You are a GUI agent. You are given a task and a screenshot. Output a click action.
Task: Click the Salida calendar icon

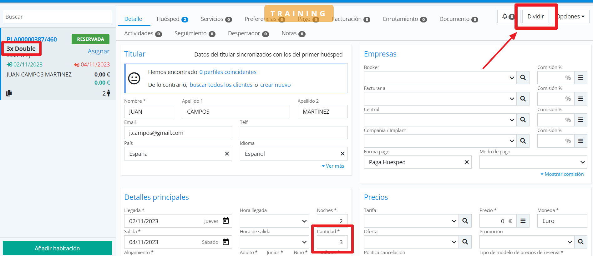point(226,242)
